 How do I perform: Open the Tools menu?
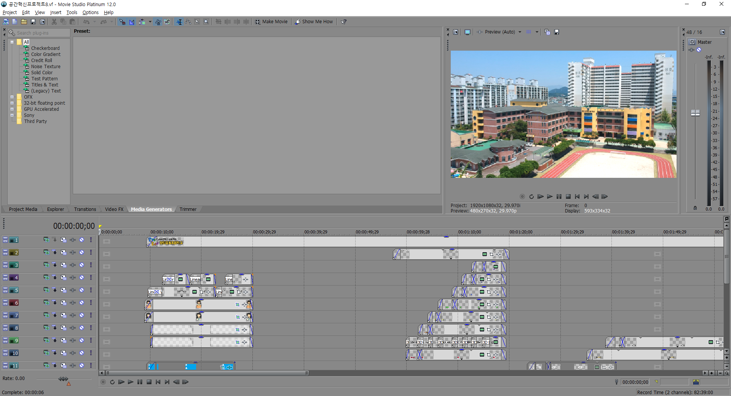point(72,13)
